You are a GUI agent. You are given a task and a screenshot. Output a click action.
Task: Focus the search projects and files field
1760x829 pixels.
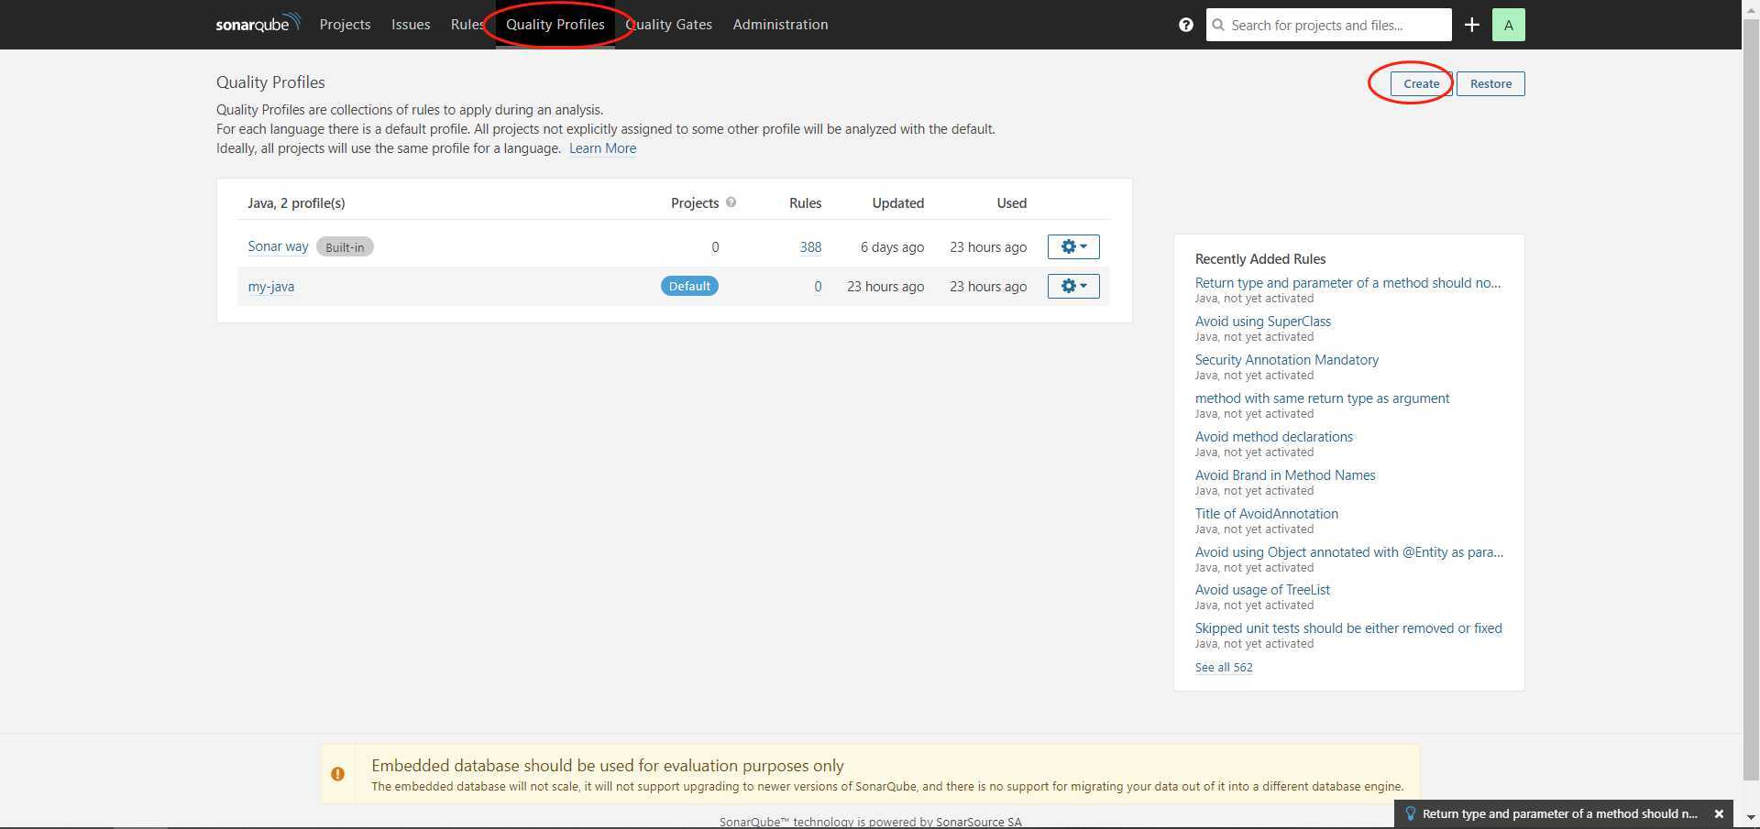click(x=1329, y=25)
